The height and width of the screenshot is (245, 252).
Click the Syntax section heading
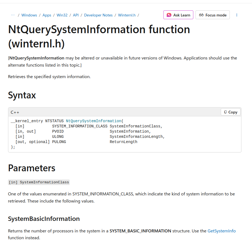pos(22,95)
